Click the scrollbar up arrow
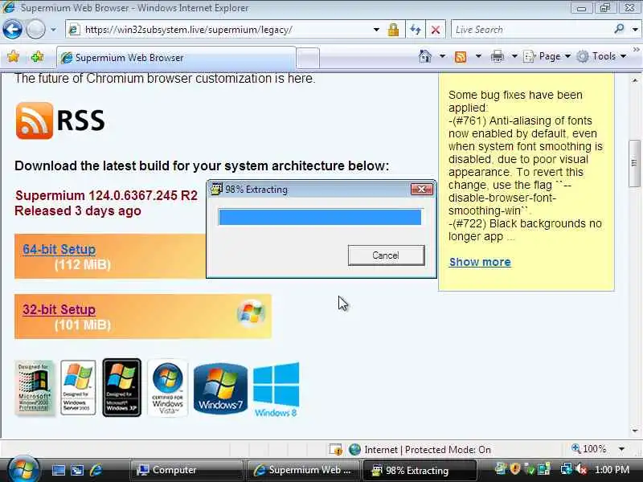 point(635,80)
